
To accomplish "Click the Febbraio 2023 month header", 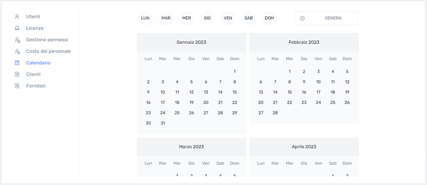I will pyautogui.click(x=304, y=42).
